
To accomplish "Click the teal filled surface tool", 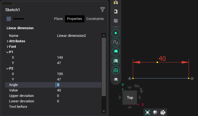I will click(116, 51).
